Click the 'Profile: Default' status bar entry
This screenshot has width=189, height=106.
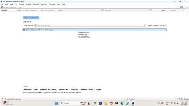tap(184, 99)
